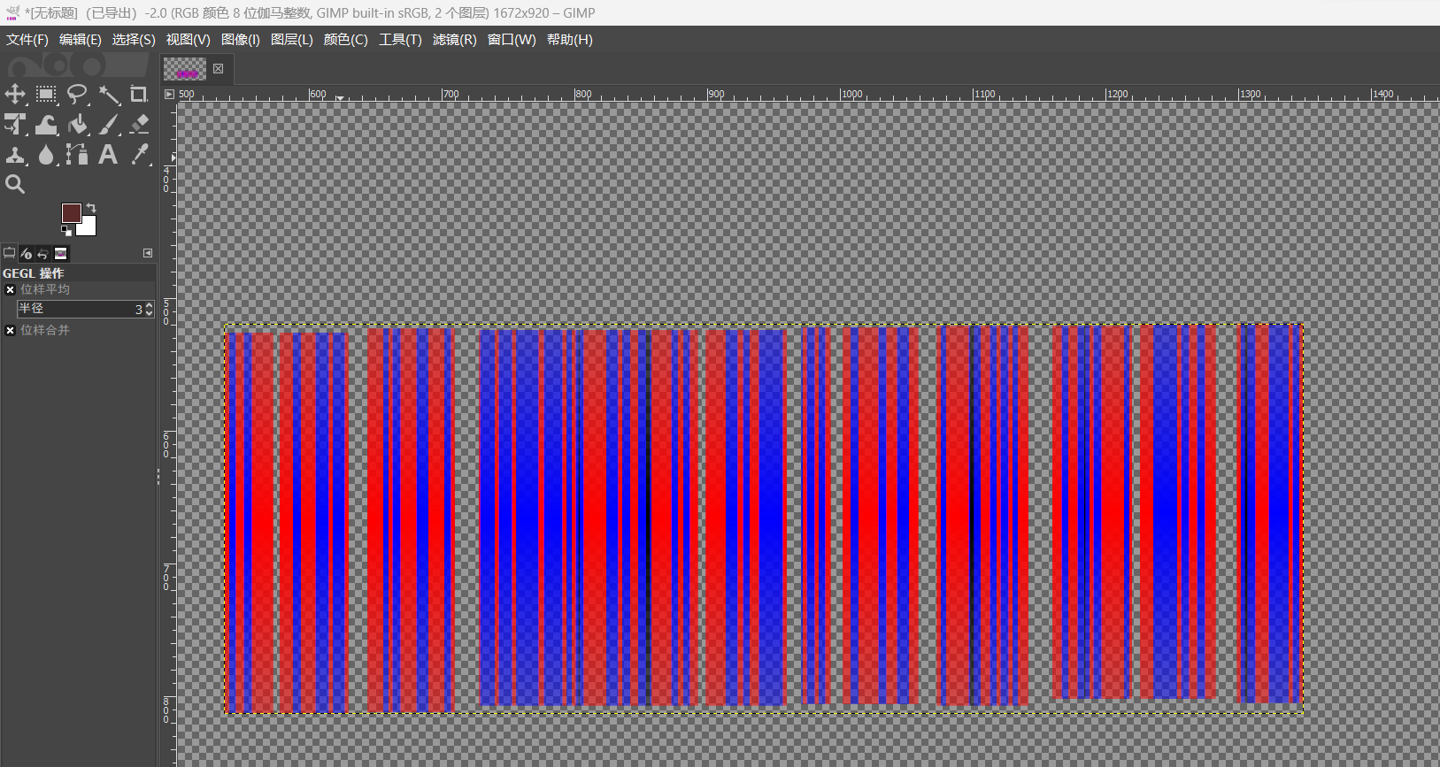This screenshot has width=1440, height=767.
Task: Select the Move tool
Action: (x=15, y=95)
